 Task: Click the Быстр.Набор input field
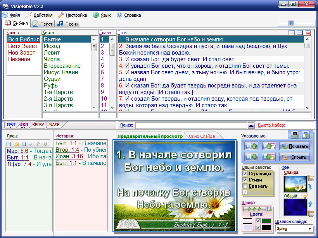[300, 125]
